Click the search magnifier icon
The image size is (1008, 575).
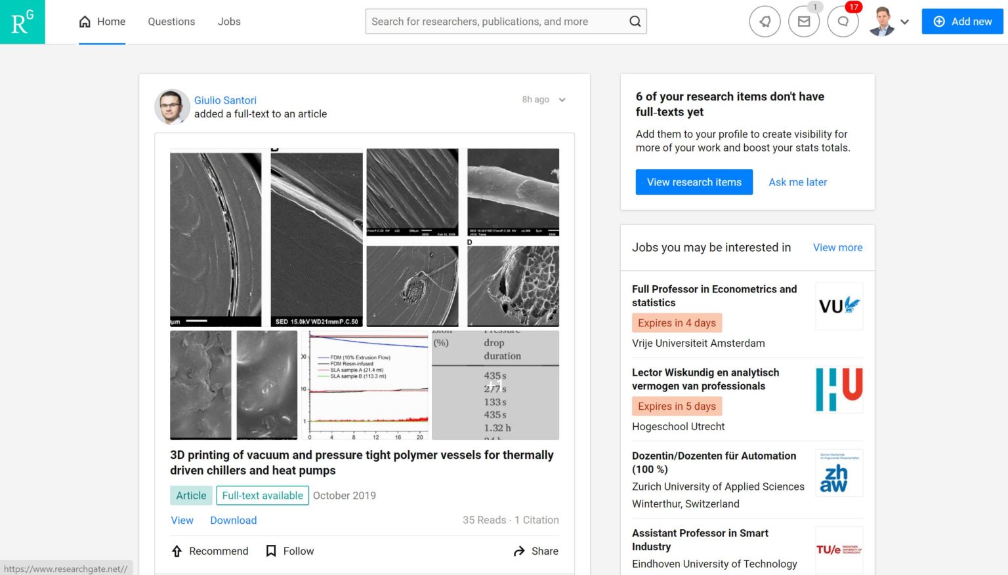click(634, 21)
